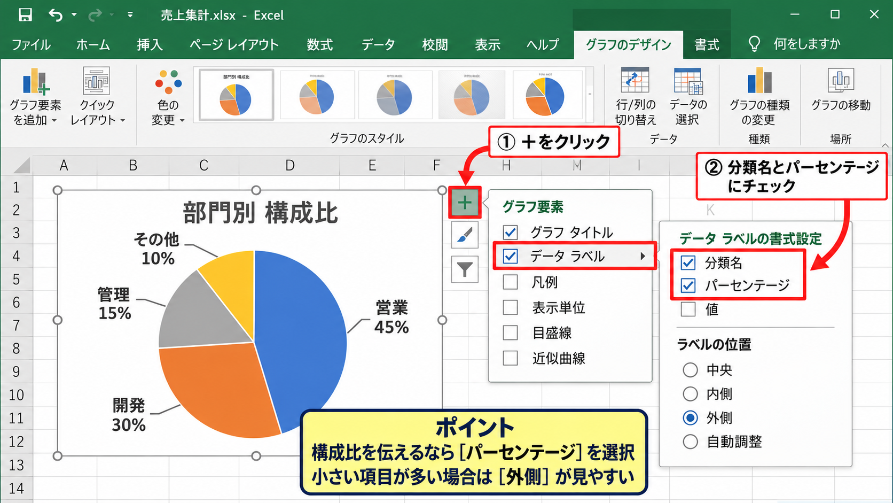The height and width of the screenshot is (503, 893).
Task: Enable 近似曲線 checkbox
Action: [510, 358]
